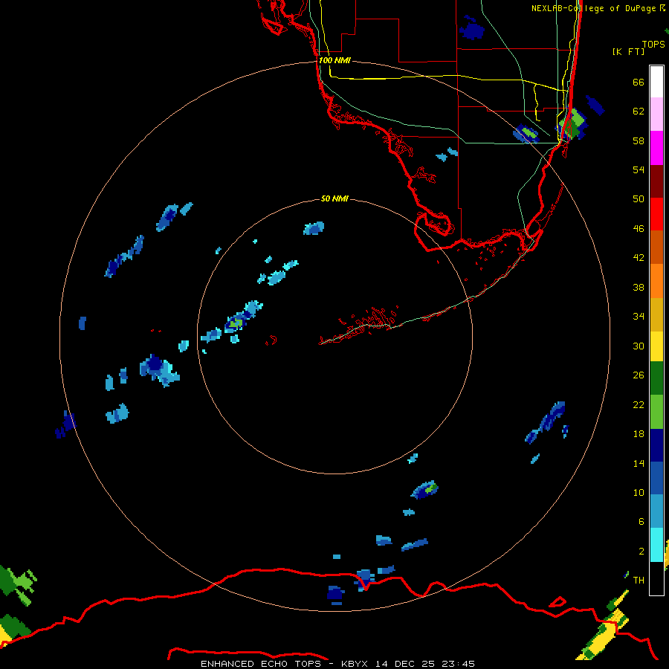The height and width of the screenshot is (669, 669).
Task: Click the 23:45 timestamp in the caption
Action: (x=458, y=664)
